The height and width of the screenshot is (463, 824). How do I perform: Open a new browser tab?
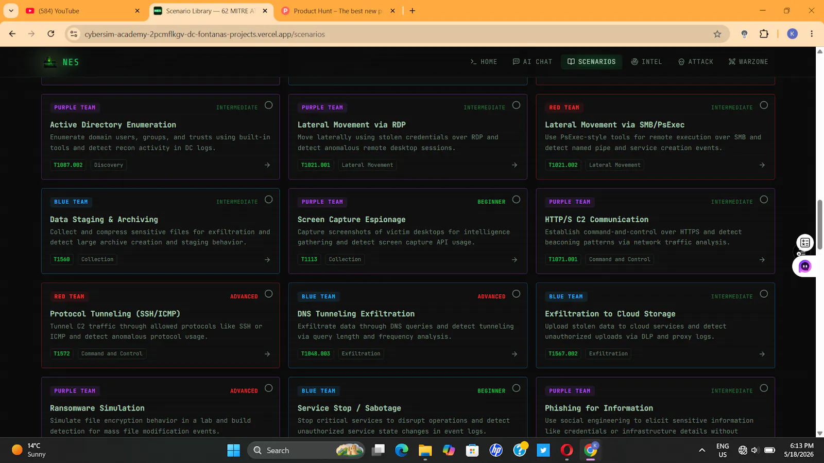coord(413,11)
